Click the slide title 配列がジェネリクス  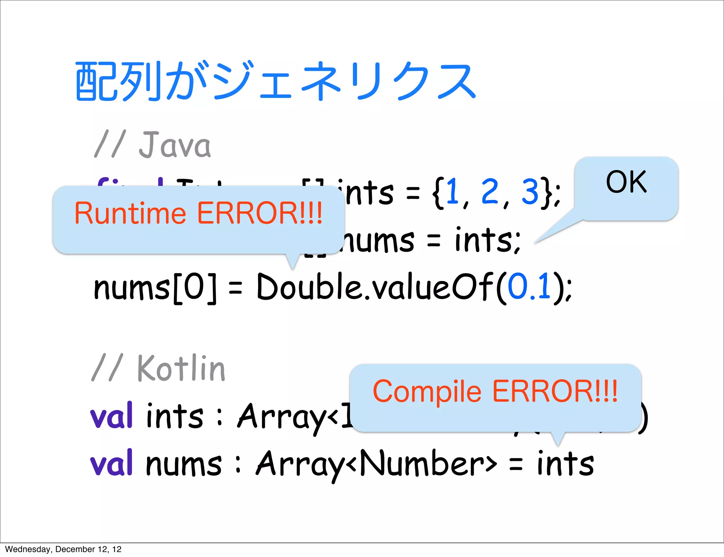pyautogui.click(x=275, y=81)
